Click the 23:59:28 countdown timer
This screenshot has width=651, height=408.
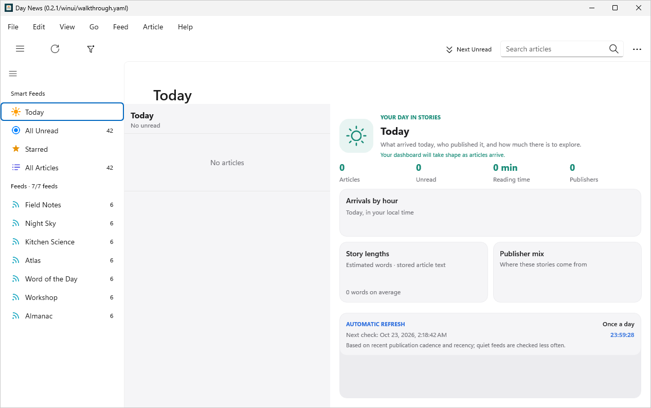(622, 335)
